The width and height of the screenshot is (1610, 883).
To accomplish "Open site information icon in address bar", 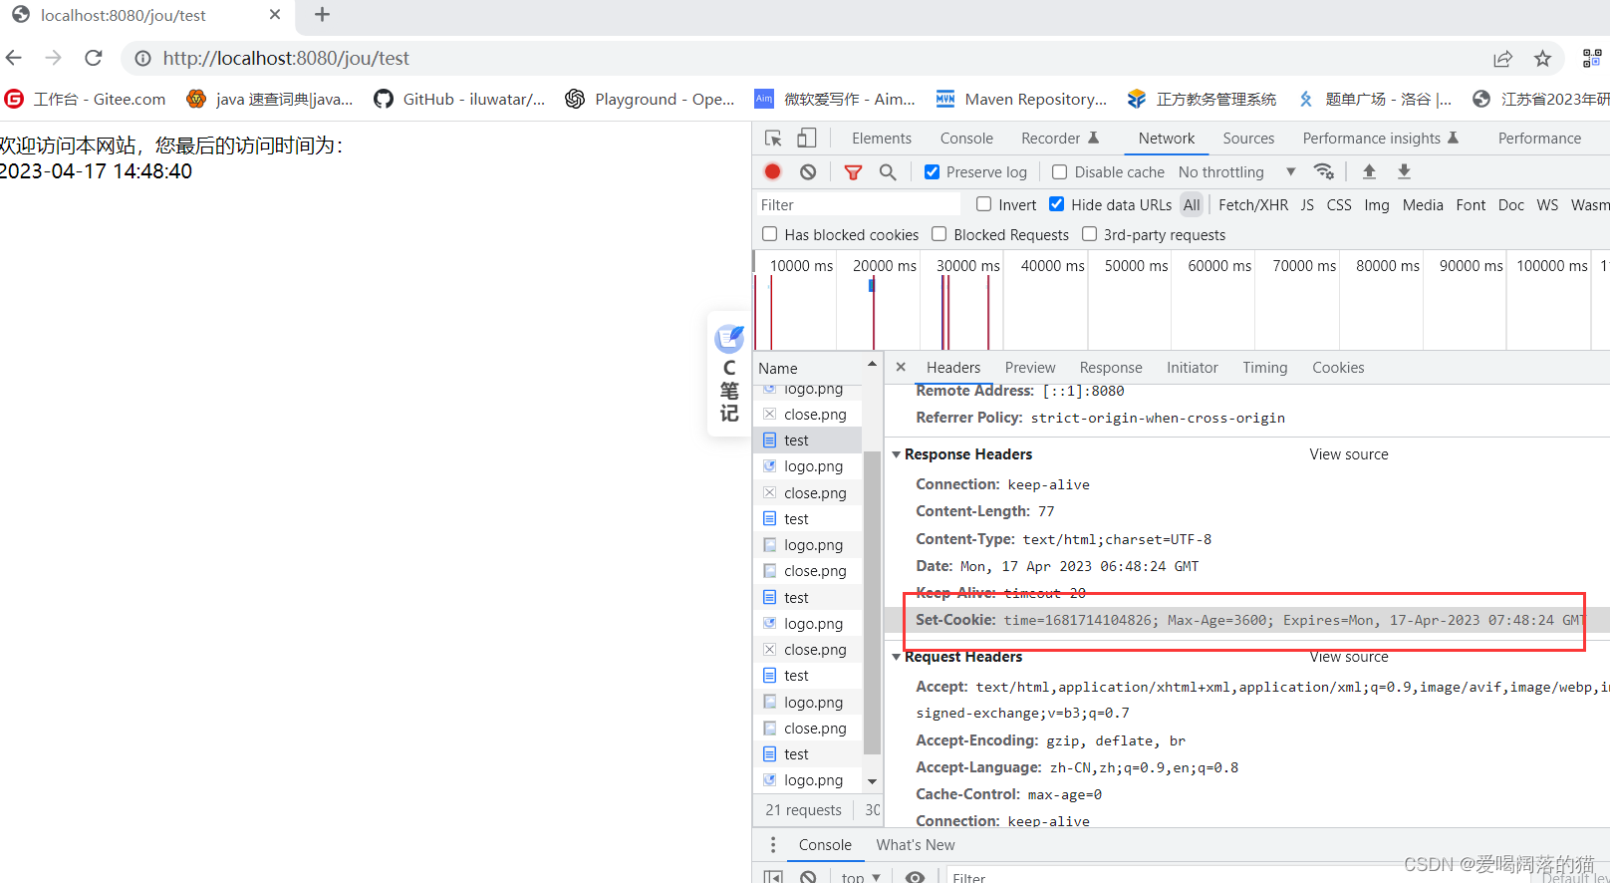I will (x=143, y=59).
